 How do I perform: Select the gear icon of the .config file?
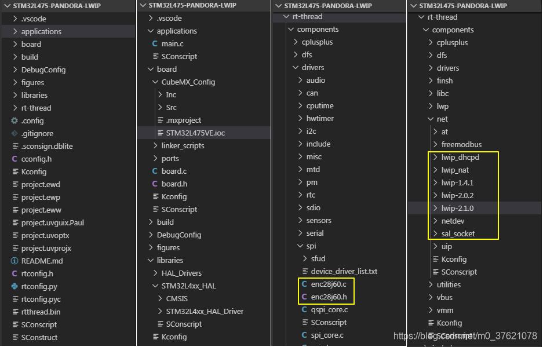14,120
